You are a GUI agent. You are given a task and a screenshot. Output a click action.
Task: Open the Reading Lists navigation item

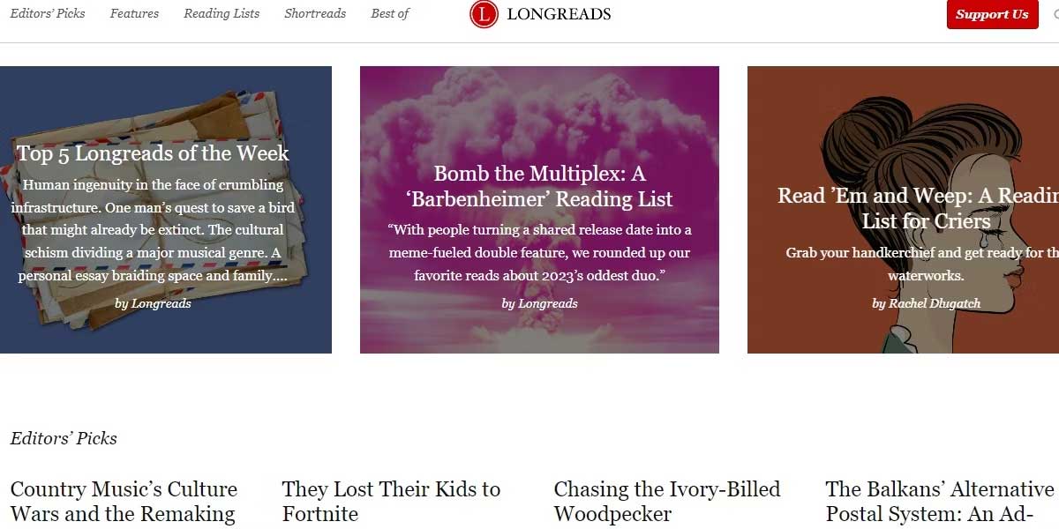click(221, 13)
